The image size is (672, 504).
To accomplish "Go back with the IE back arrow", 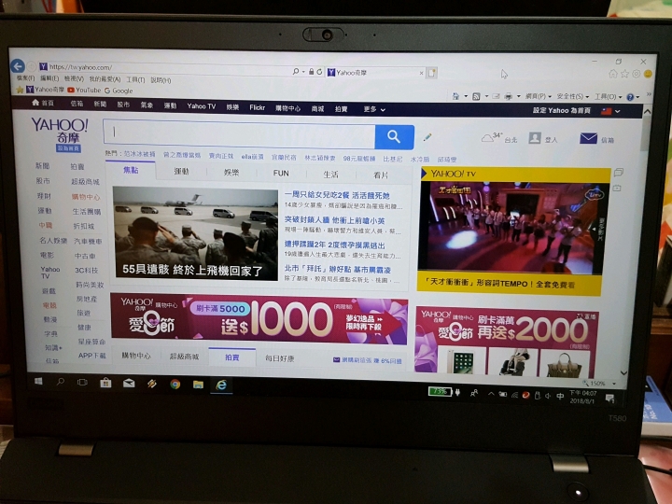I will [x=18, y=66].
